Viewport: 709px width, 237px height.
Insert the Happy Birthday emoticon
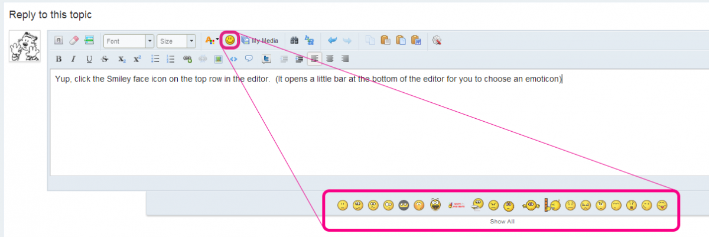pyautogui.click(x=457, y=206)
